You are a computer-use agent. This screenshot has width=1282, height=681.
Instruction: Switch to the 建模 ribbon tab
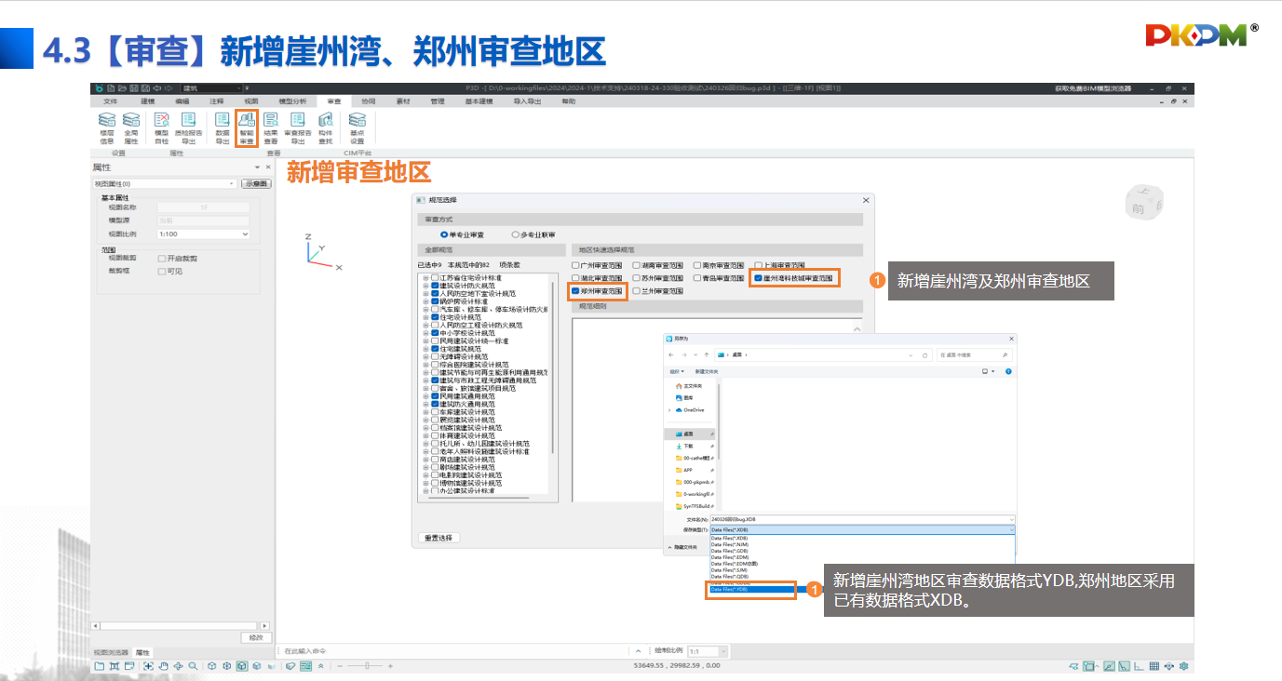pyautogui.click(x=147, y=100)
